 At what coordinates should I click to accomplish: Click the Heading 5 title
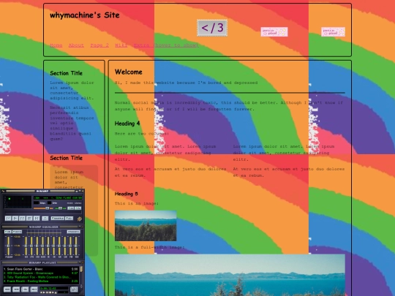(x=127, y=194)
